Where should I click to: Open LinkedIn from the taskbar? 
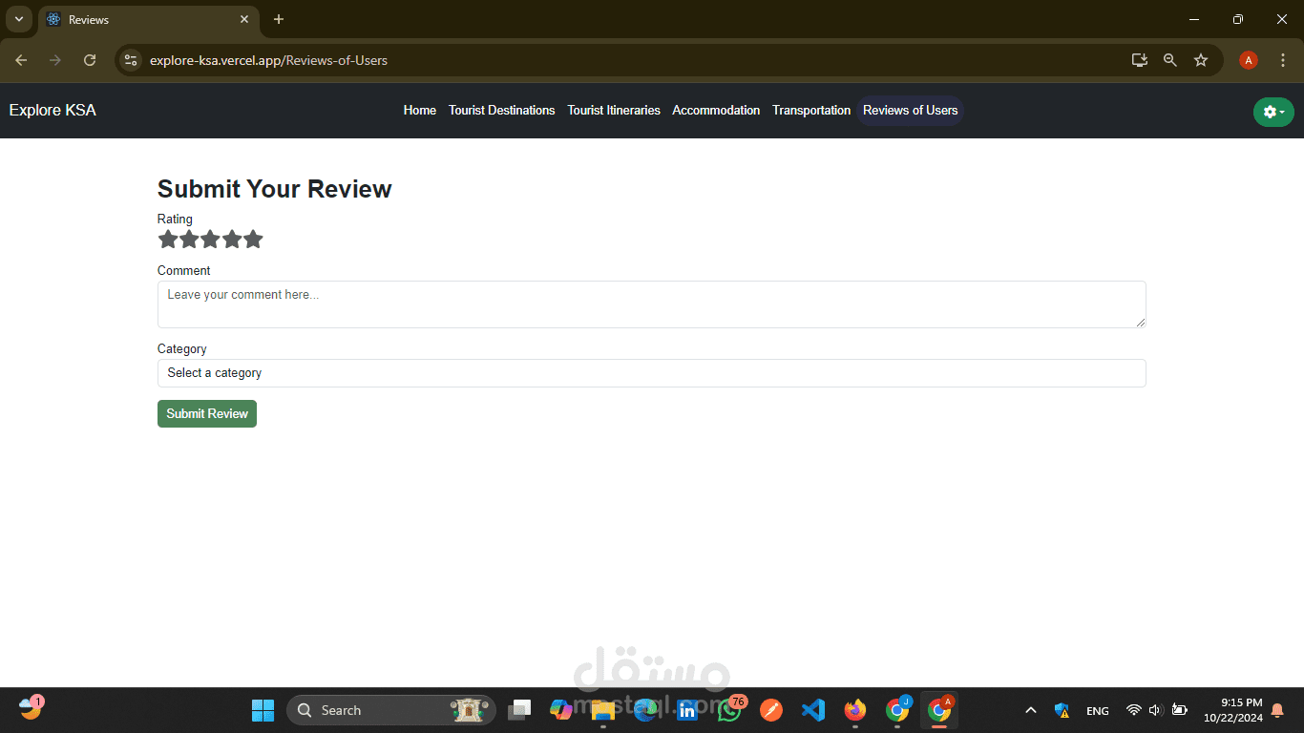click(x=687, y=710)
